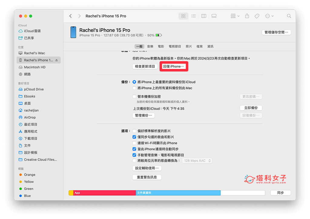Click 管理儲存空間 button
Image resolution: width=310 pixels, height=219 pixels.
276,32
